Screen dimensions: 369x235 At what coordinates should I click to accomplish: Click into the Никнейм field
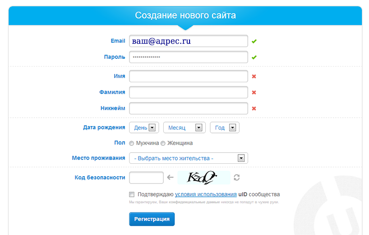click(x=189, y=108)
